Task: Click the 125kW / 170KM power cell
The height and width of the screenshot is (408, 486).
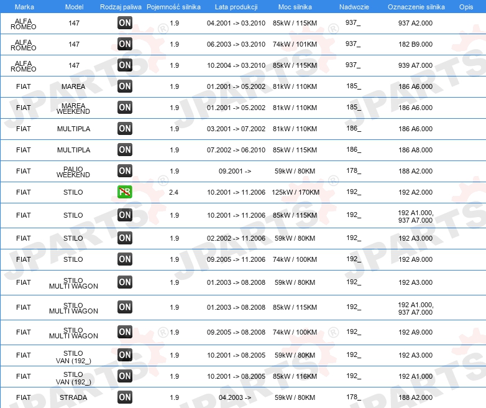Action: (295, 192)
